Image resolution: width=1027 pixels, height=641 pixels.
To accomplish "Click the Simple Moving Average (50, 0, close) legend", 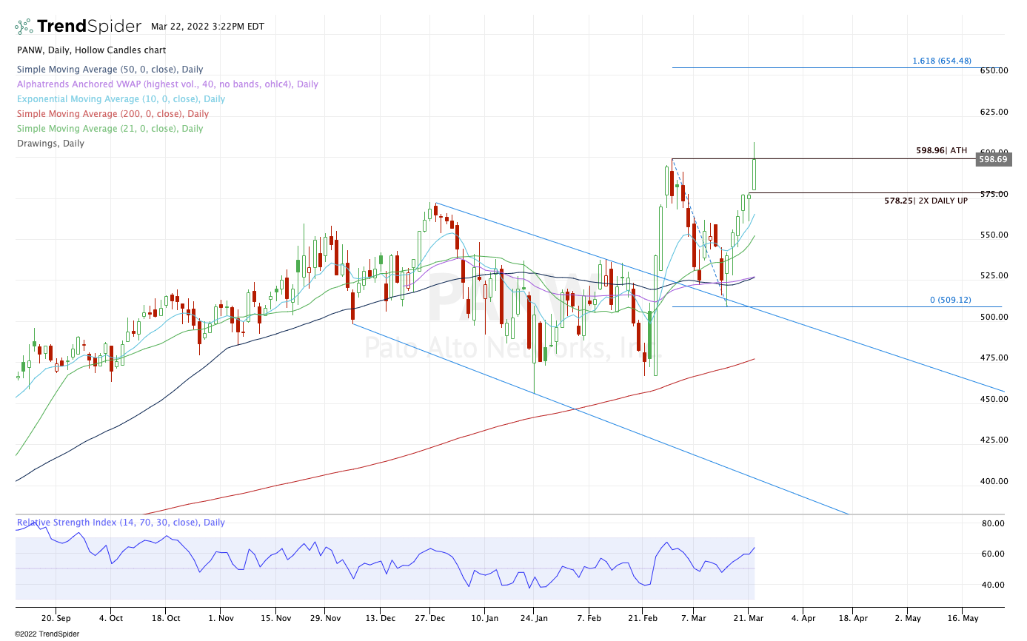I will click(x=110, y=70).
